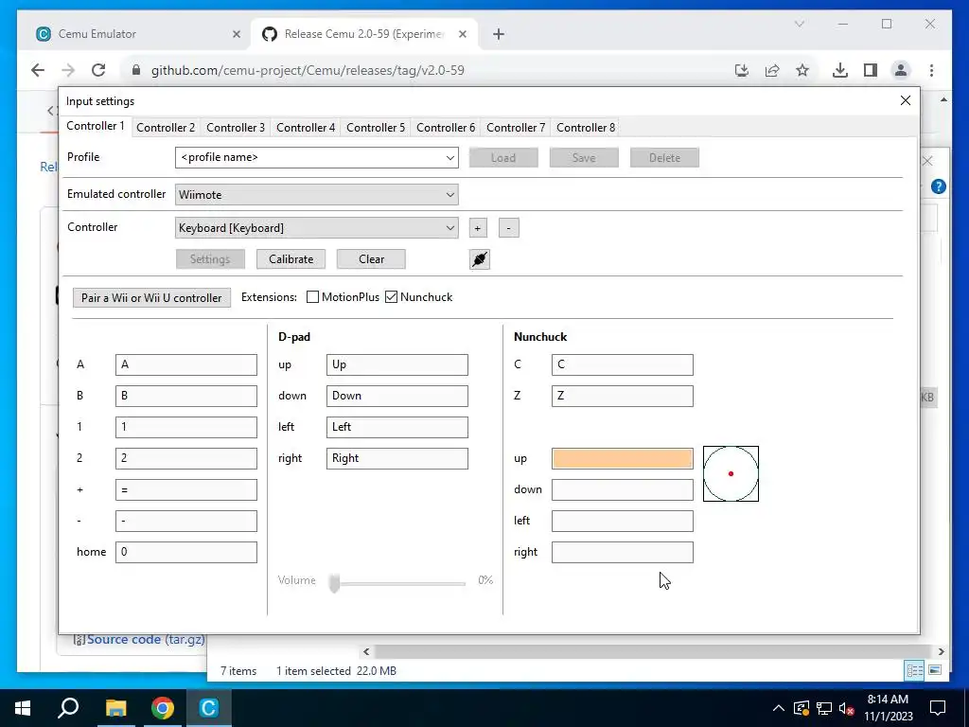Viewport: 969px width, 727px height.
Task: Share this page icon in address bar
Action: pyautogui.click(x=772, y=70)
